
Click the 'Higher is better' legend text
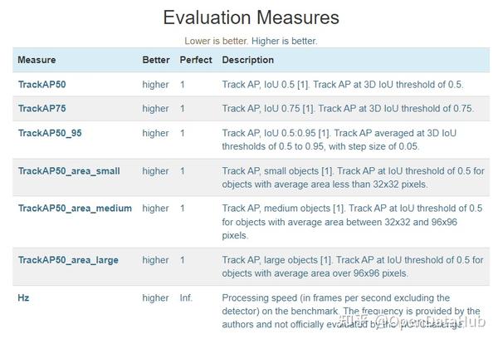[x=288, y=40]
